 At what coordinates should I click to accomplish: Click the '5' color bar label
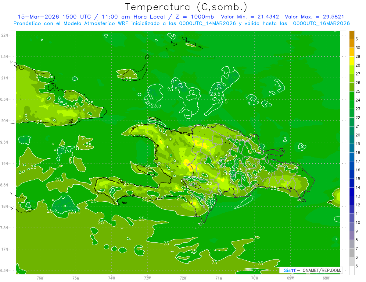pos(357,266)
